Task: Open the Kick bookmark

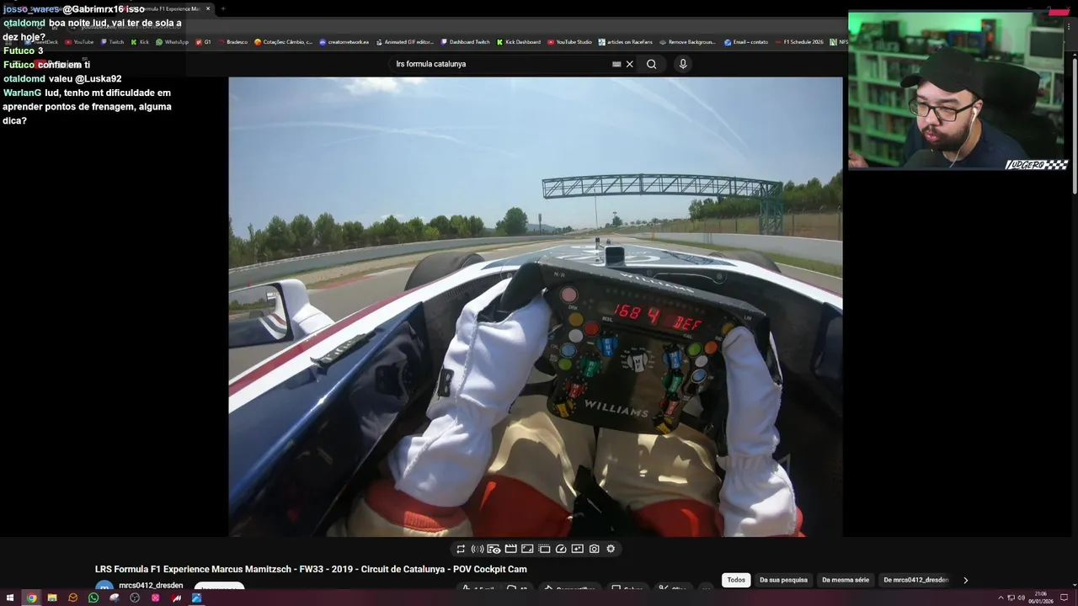Action: [140, 42]
